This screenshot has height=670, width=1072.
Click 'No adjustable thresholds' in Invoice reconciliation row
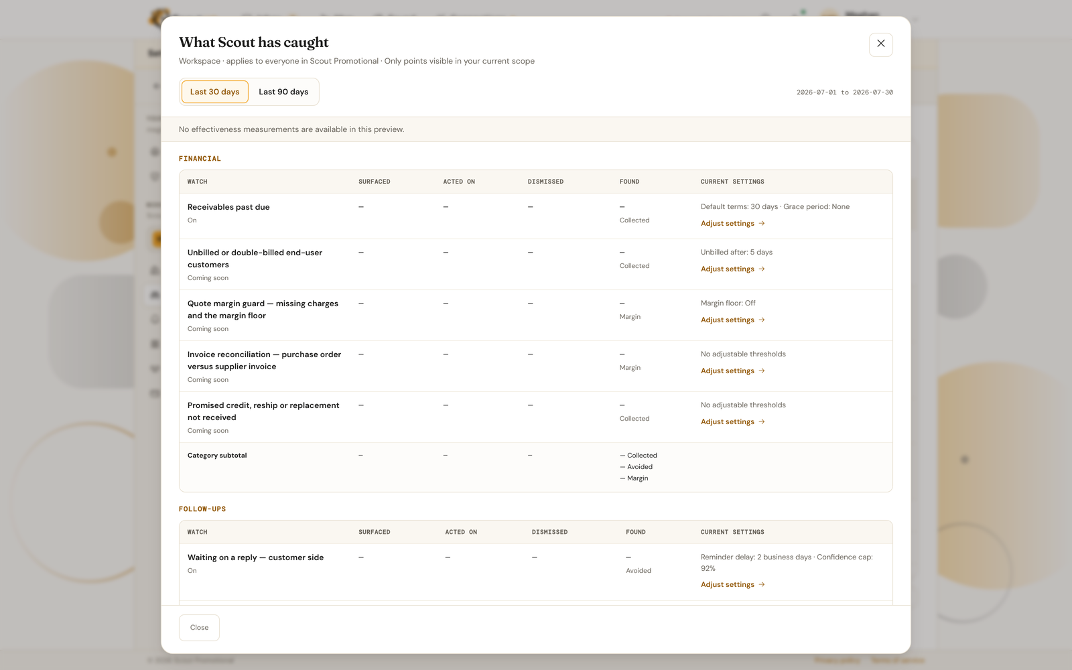(743, 354)
